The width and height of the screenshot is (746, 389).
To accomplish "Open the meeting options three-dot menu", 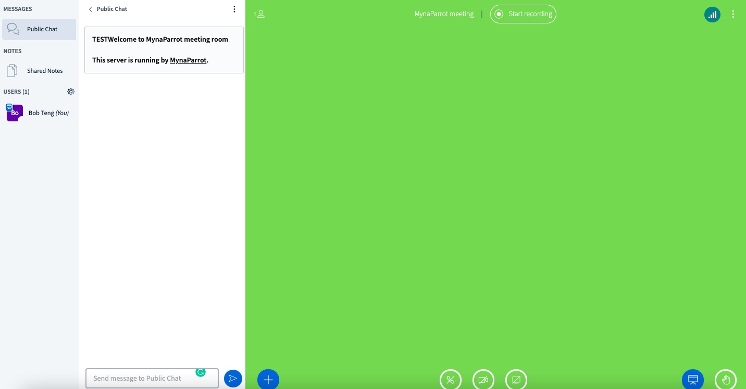I will pos(733,14).
